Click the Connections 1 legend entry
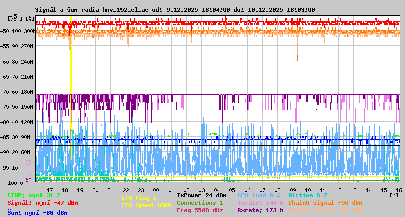The image size is (405, 217). (x=199, y=203)
